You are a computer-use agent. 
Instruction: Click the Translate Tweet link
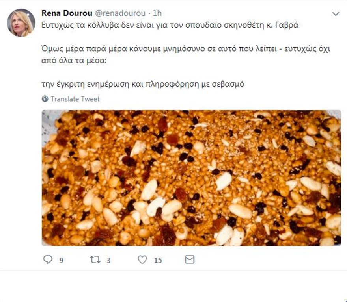(75, 99)
